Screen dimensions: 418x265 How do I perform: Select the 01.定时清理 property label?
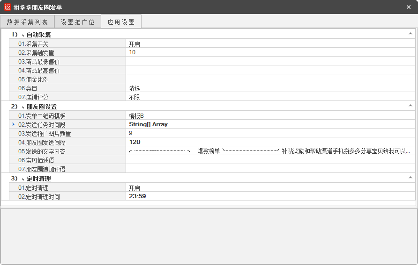(33, 188)
